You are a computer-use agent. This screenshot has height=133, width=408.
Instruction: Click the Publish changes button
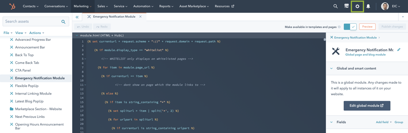392,27
